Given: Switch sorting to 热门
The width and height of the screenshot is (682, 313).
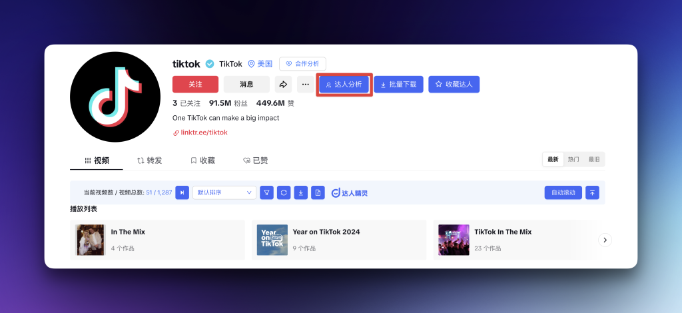Looking at the screenshot, I should pos(573,160).
